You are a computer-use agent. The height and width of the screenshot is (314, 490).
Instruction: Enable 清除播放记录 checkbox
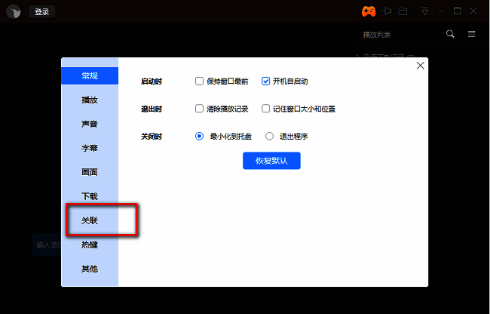[x=199, y=109]
